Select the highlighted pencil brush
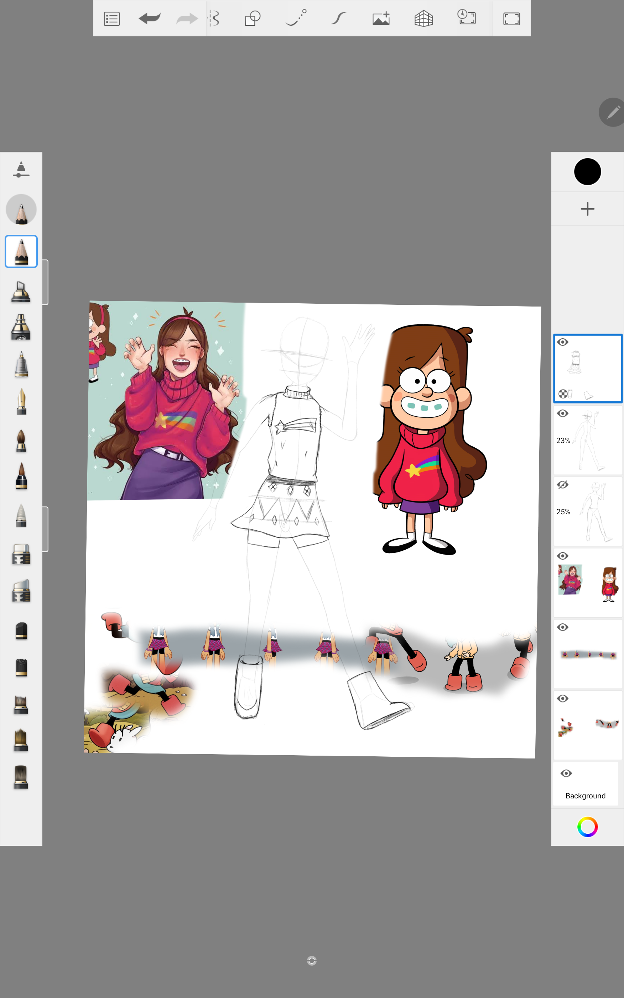Viewport: 624px width, 998px height. pyautogui.click(x=21, y=252)
